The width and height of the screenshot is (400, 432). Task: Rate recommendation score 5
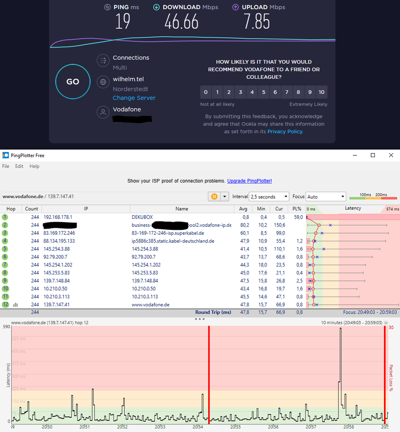pyautogui.click(x=264, y=92)
